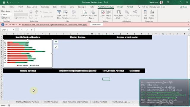Open the Field Buttons menu

point(152,14)
